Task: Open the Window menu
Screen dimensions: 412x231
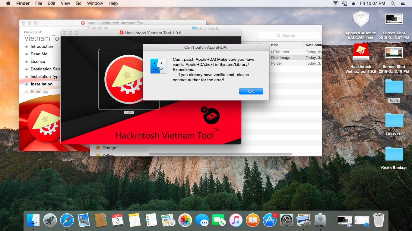Action: tap(95, 3)
